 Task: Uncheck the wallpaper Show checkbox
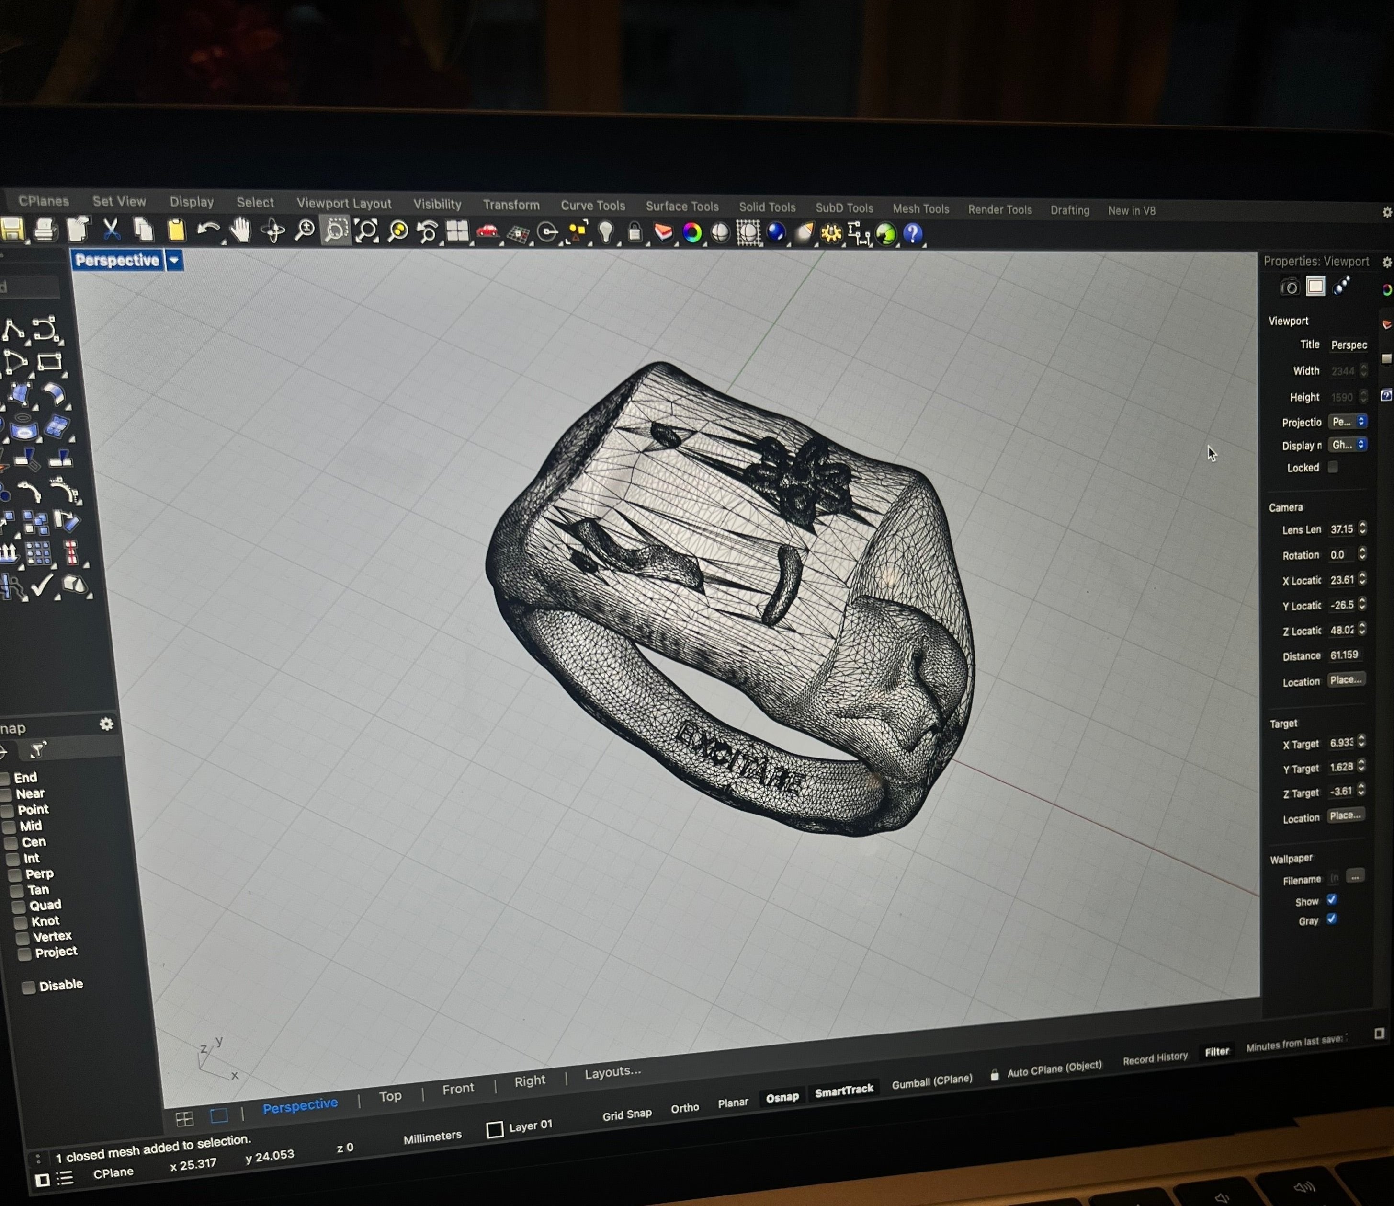tap(1331, 900)
